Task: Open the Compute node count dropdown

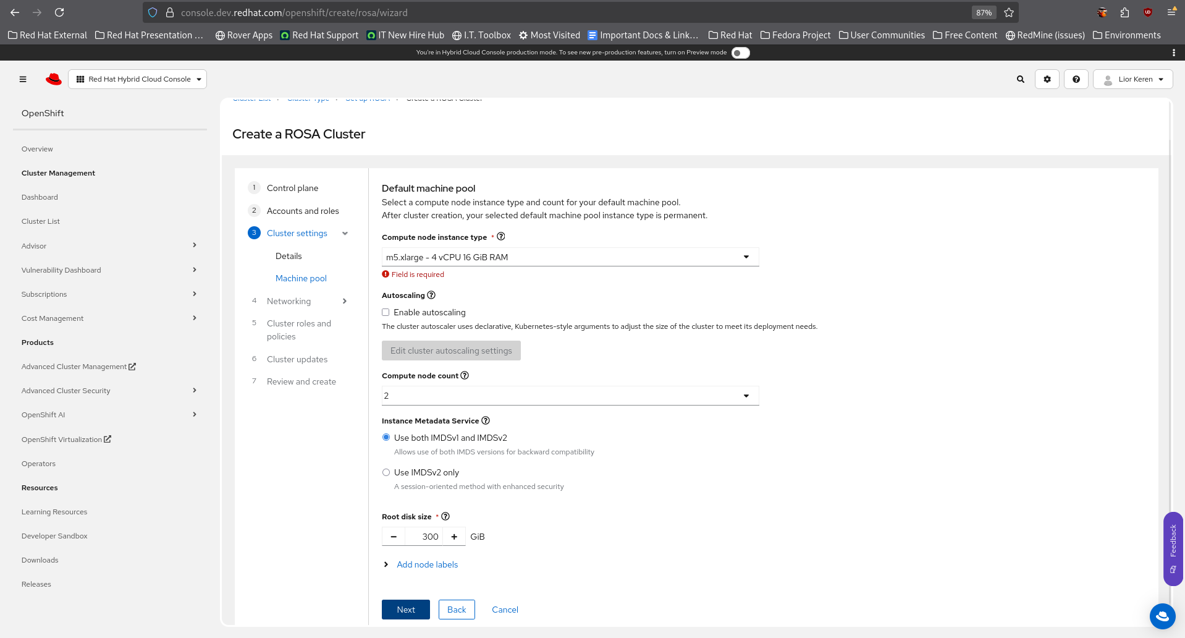Action: pos(570,396)
